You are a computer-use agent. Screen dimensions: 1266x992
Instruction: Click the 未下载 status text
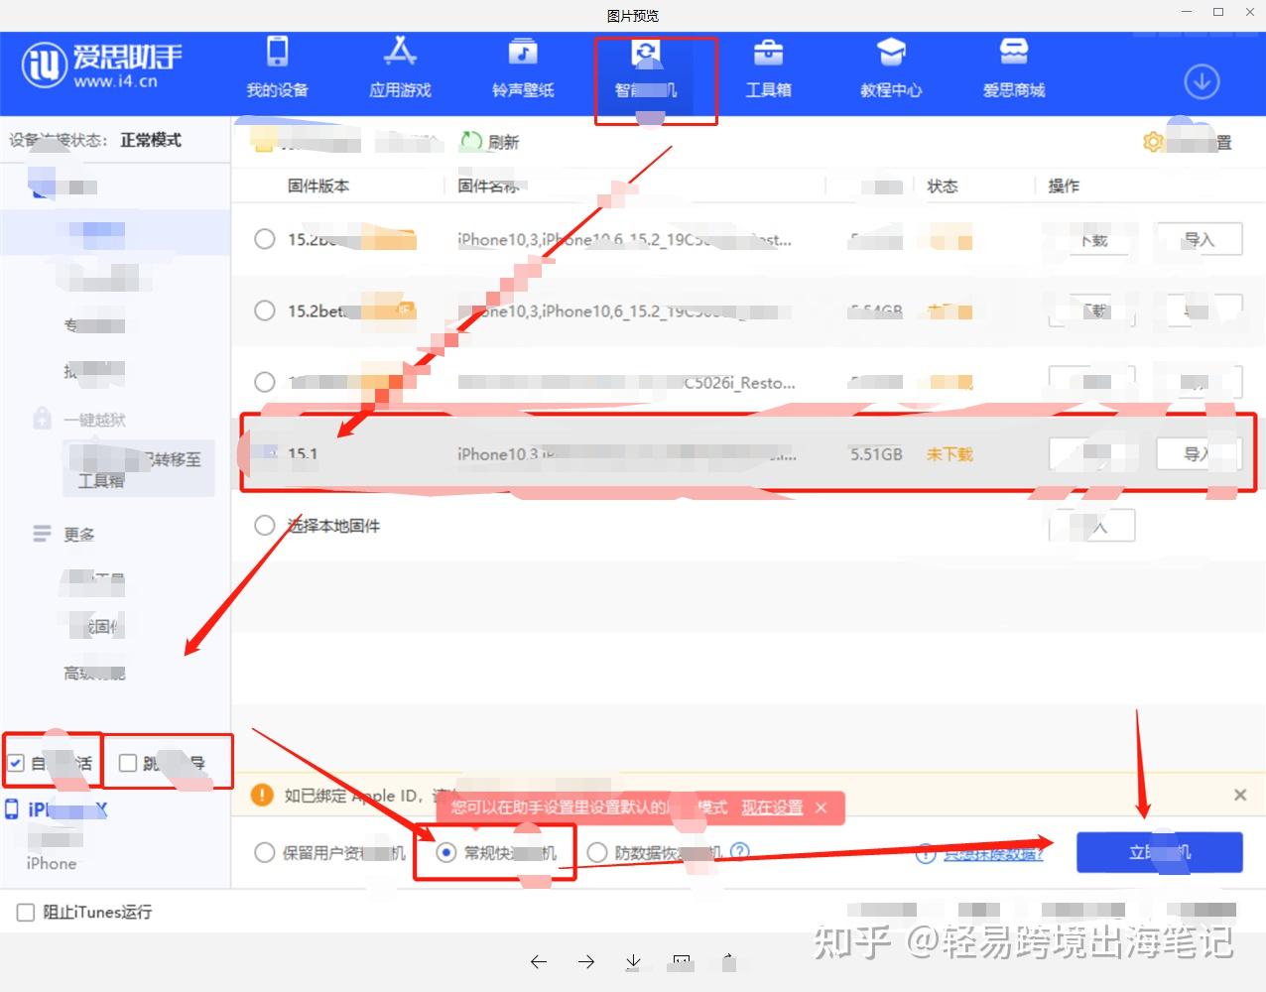(949, 453)
